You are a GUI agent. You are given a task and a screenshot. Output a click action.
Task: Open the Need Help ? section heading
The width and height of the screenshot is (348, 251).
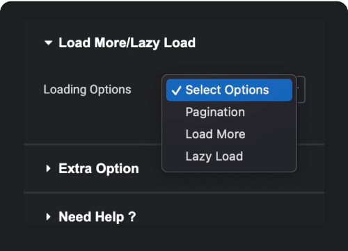coord(97,217)
